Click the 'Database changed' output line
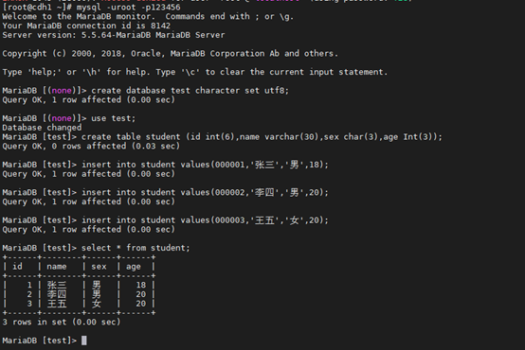The image size is (525, 350). click(x=42, y=128)
